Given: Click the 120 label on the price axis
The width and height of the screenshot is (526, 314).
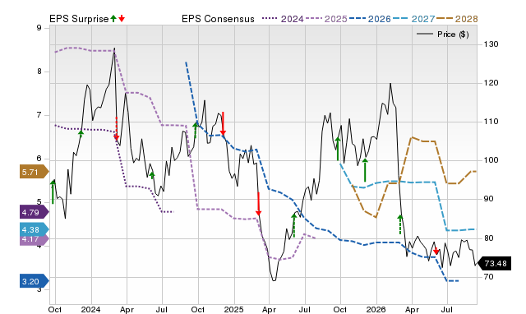Looking at the screenshot, I should [x=491, y=83].
